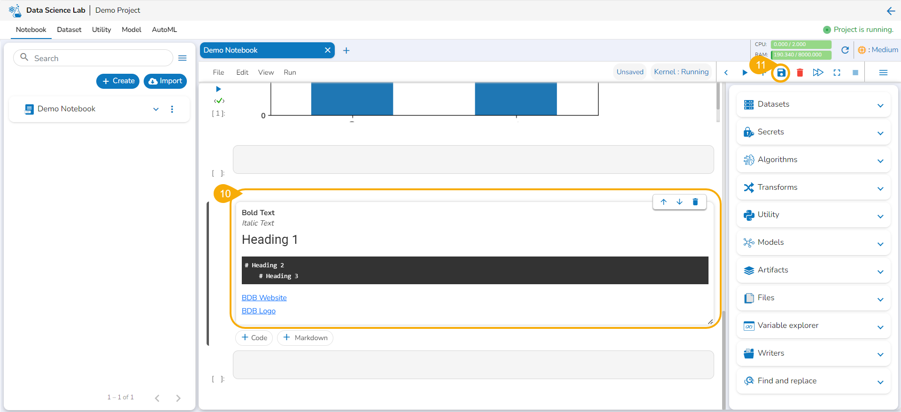Expand the Demo Notebook list entry
Viewport: 901px width, 412px height.
[x=156, y=109]
